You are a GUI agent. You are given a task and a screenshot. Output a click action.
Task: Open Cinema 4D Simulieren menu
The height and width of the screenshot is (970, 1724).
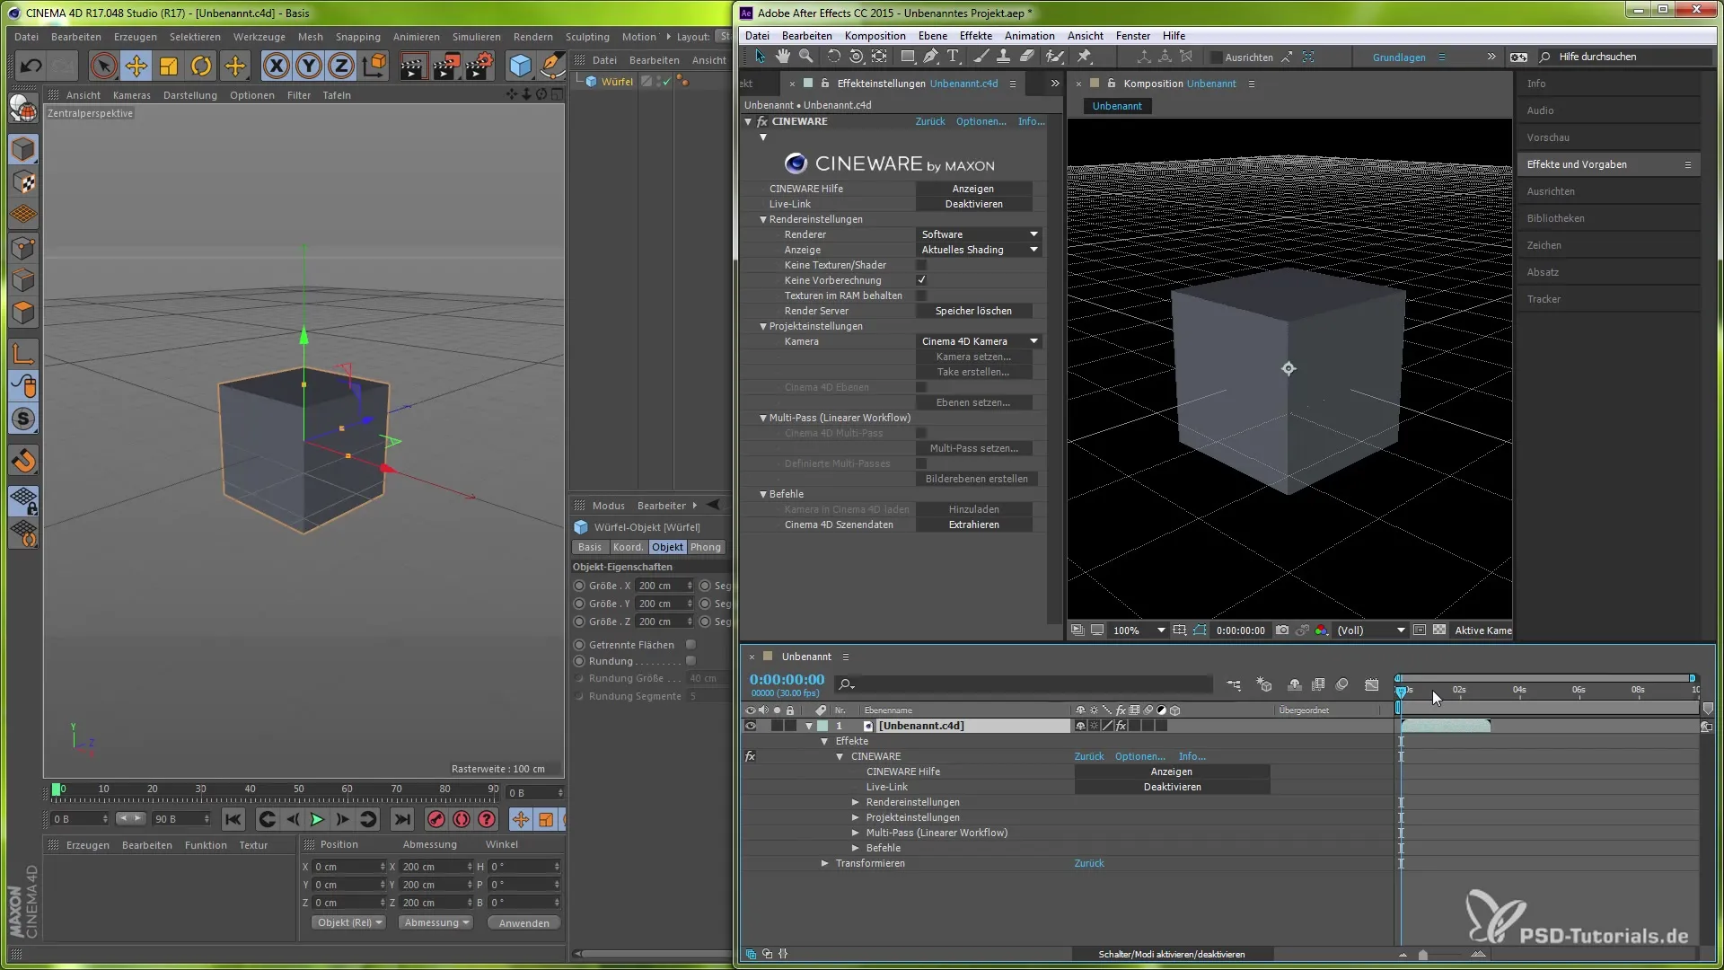[x=476, y=37]
